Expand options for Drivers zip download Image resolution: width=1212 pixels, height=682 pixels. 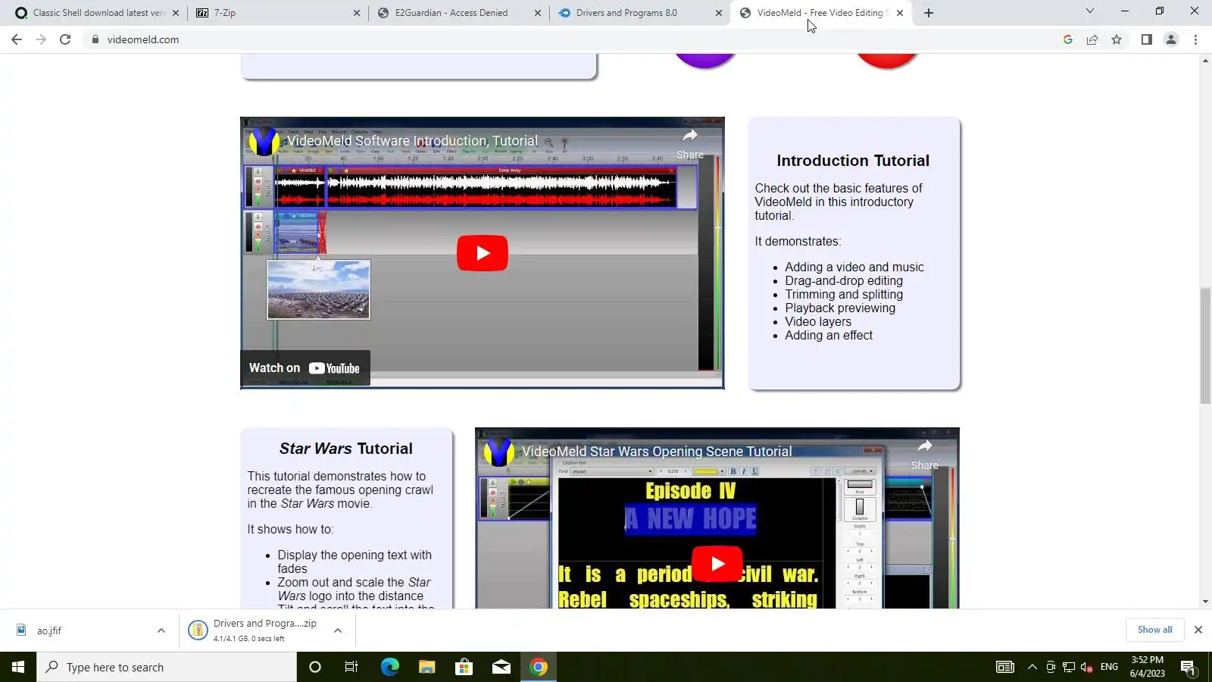[x=338, y=630]
